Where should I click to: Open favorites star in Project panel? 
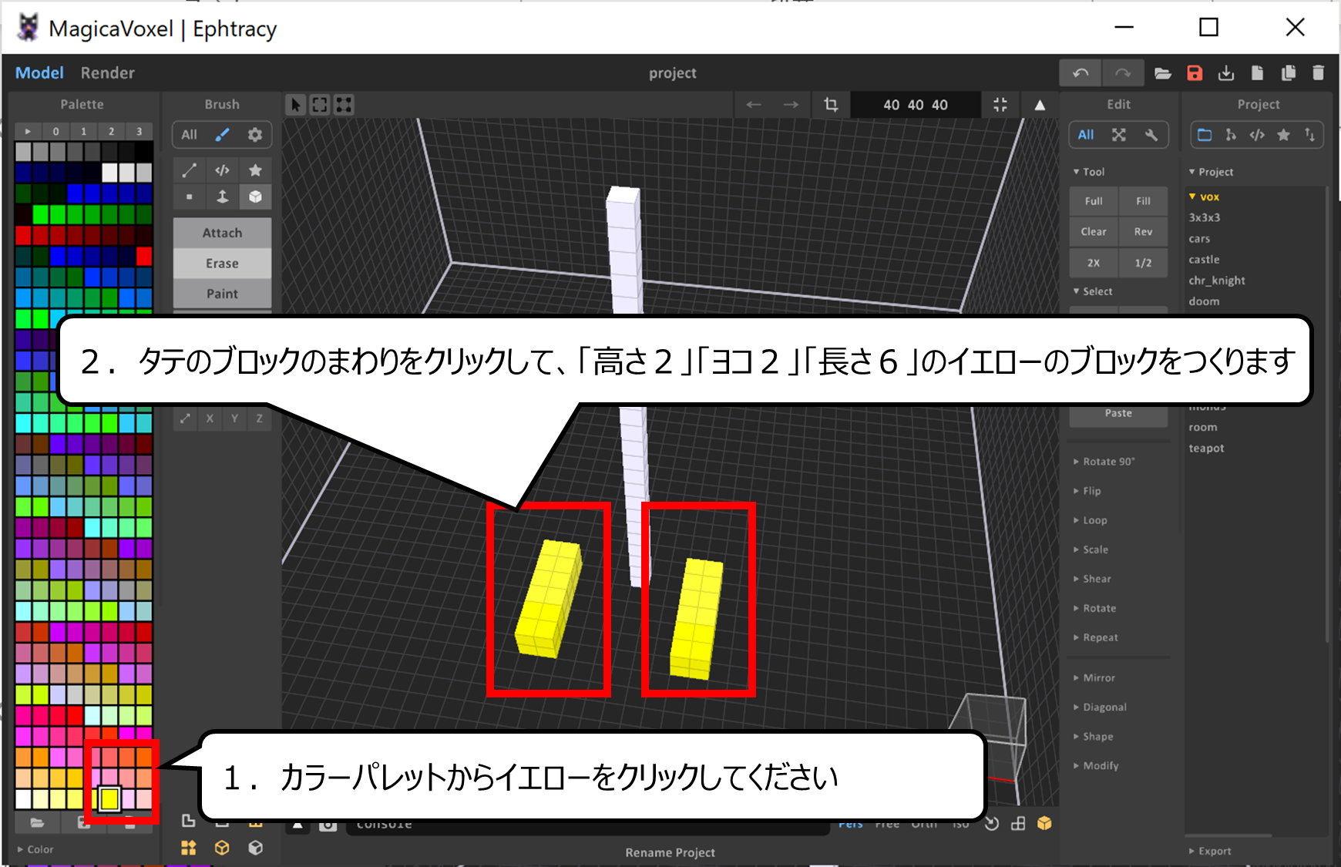pos(1283,135)
